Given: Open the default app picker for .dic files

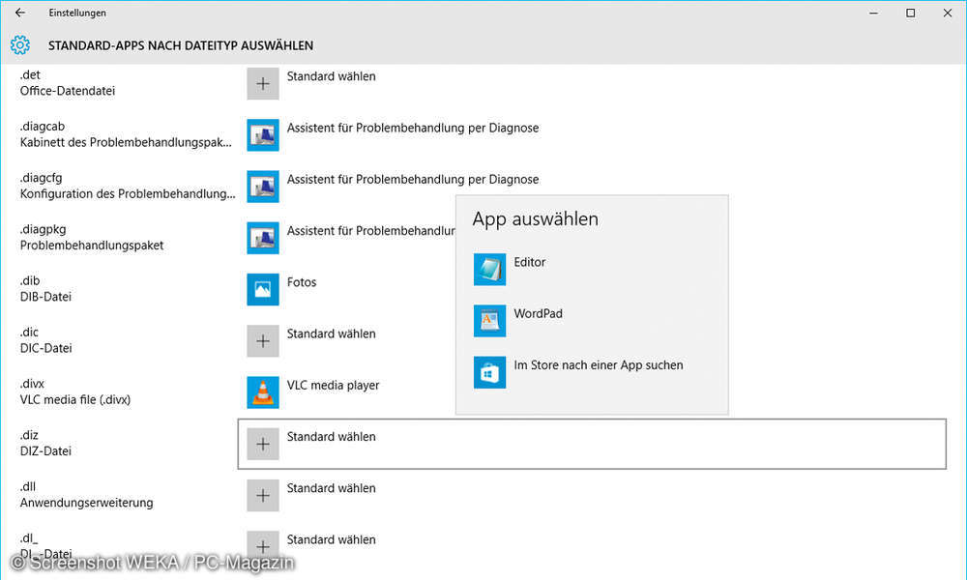Looking at the screenshot, I should (x=262, y=340).
